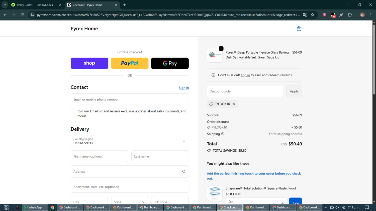
Task: Click the Sign in link
Action: tap(184, 88)
